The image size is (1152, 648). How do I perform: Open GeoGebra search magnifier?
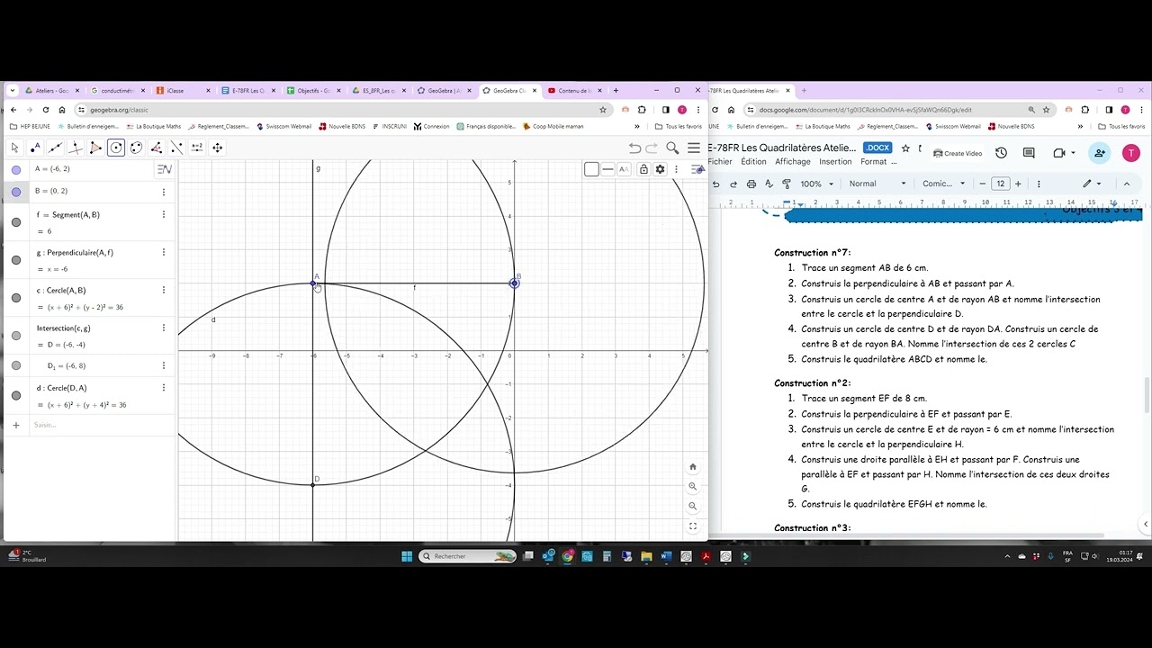click(x=672, y=148)
